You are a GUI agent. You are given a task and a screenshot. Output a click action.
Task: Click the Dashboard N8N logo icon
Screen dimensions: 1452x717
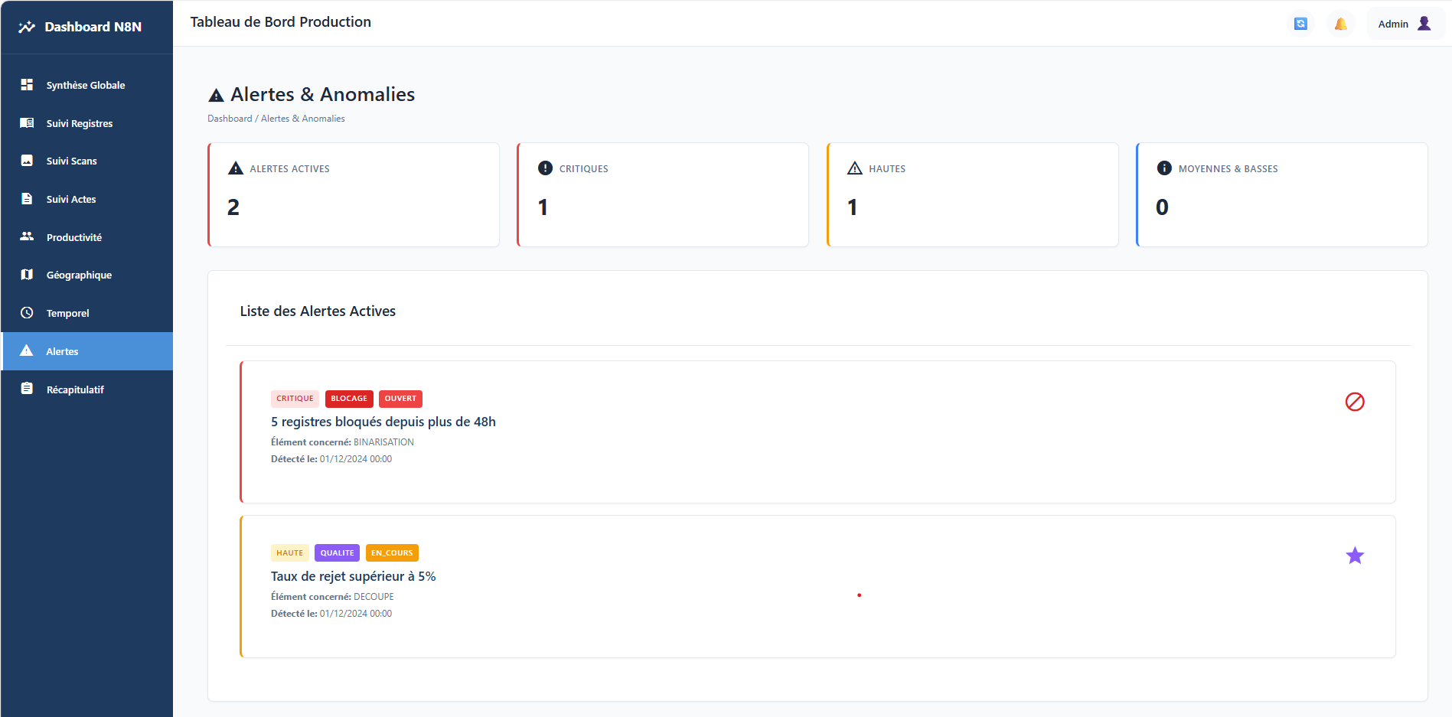[x=25, y=26]
